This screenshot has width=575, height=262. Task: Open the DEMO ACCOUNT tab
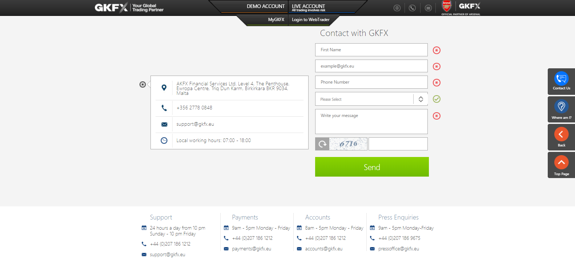[x=266, y=6]
